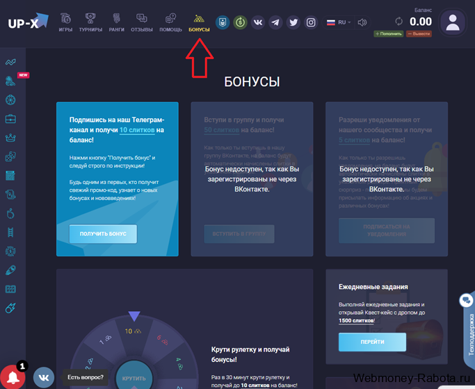Click the 50 слитков link in VK group card

[x=221, y=130]
